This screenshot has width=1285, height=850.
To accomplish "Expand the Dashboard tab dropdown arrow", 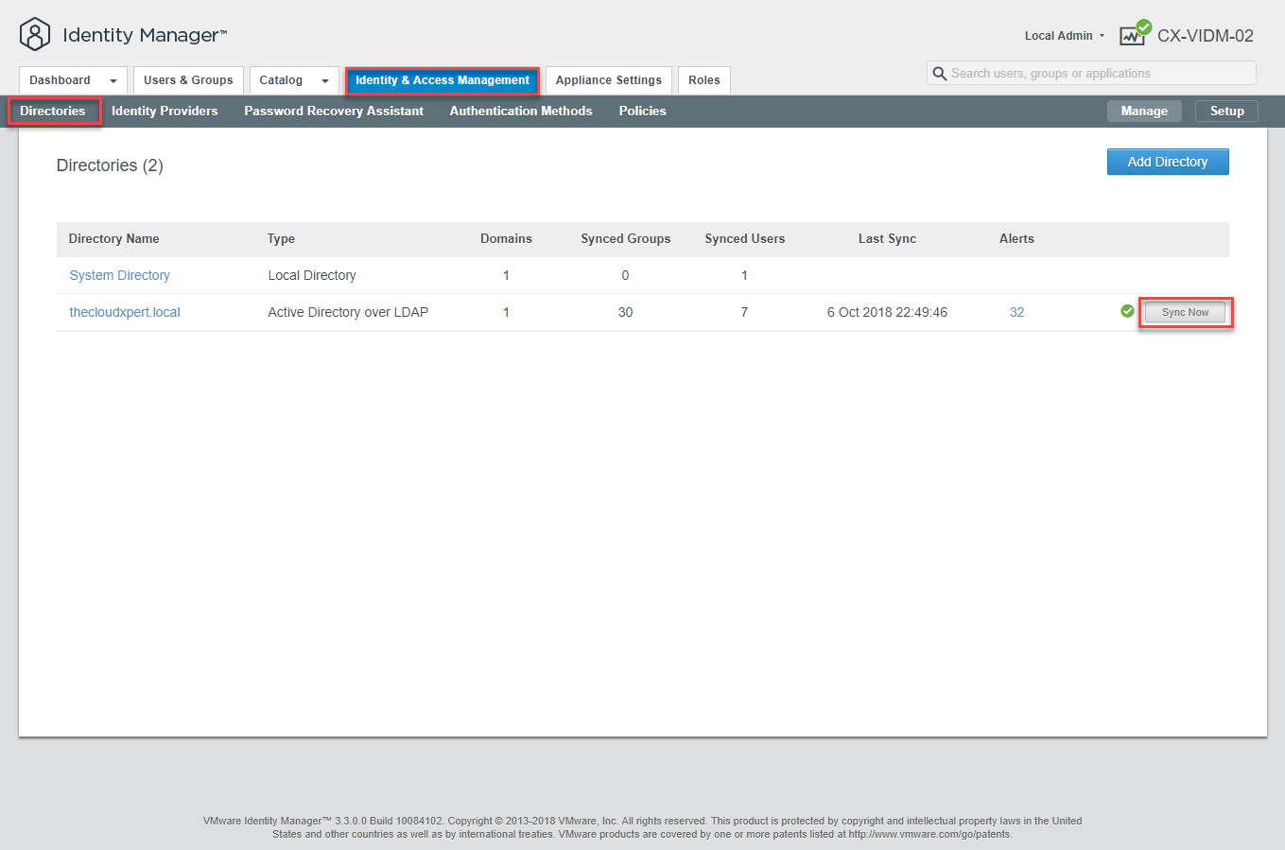I will point(113,81).
